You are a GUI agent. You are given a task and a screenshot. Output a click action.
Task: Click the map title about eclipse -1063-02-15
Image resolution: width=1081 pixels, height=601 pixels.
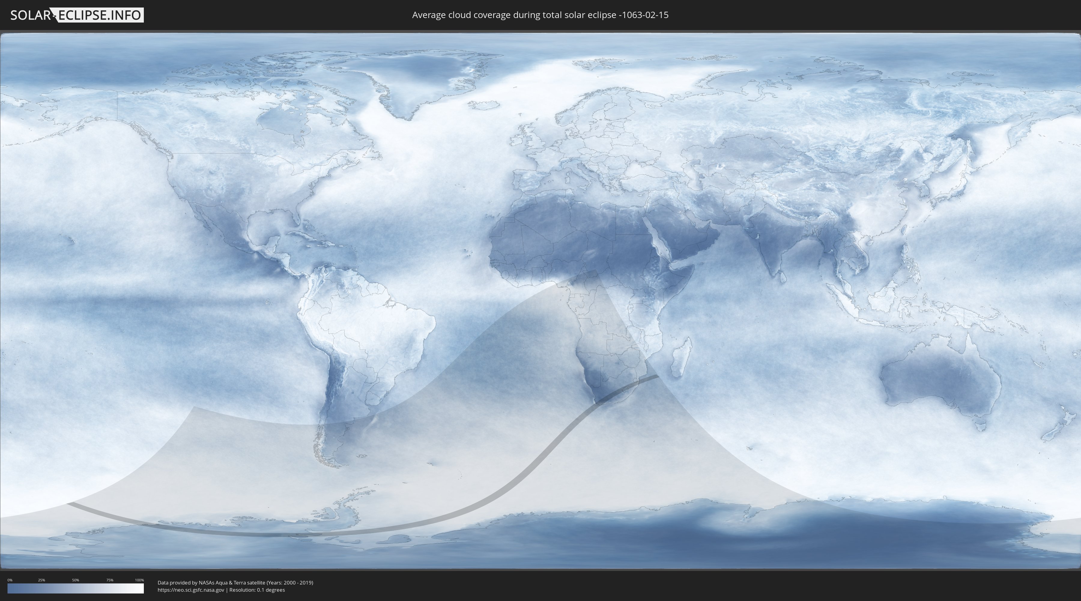(x=540, y=15)
